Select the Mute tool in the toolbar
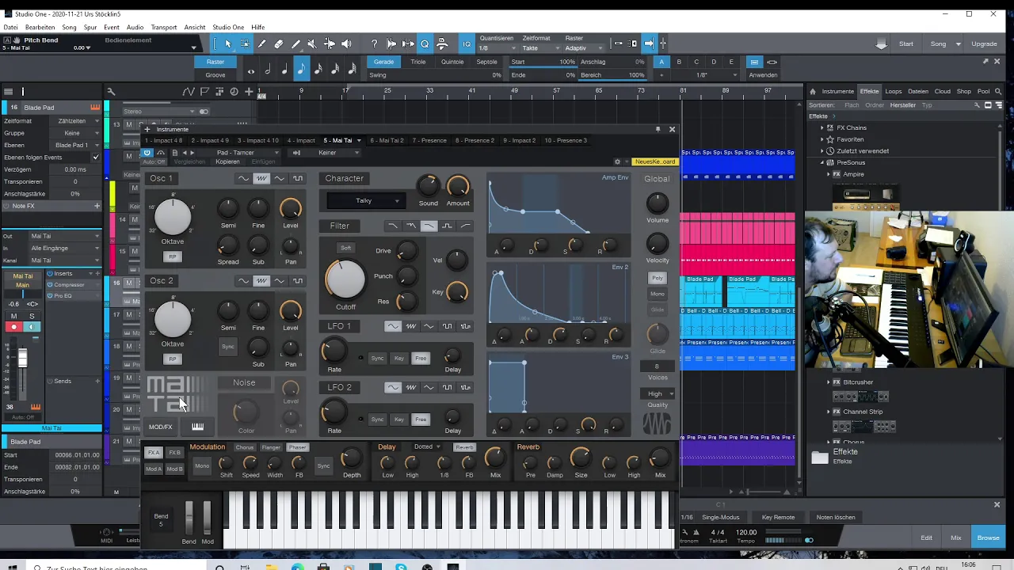The image size is (1014, 570). pyautogui.click(x=311, y=44)
